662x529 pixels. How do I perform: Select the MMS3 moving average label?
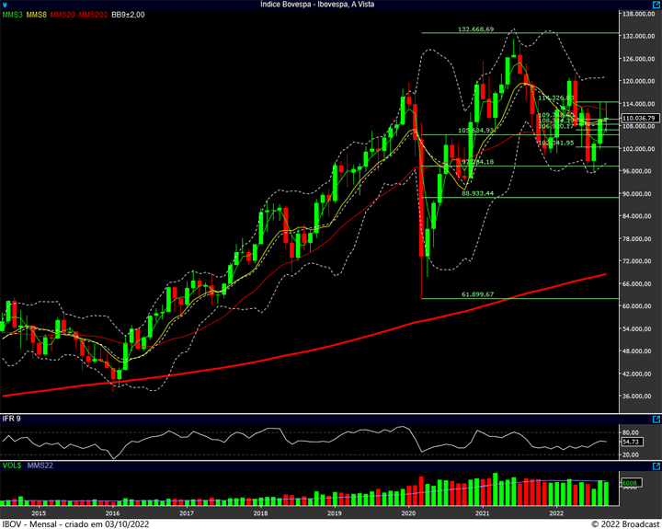tap(13, 16)
